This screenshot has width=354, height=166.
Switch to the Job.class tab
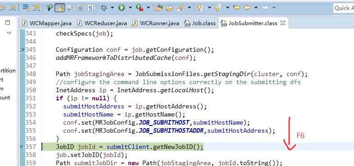[200, 23]
